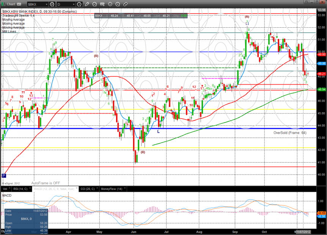The image size is (327, 235).
Task: Click the 11/07/2012 date cursor label
Action: tap(303, 232)
